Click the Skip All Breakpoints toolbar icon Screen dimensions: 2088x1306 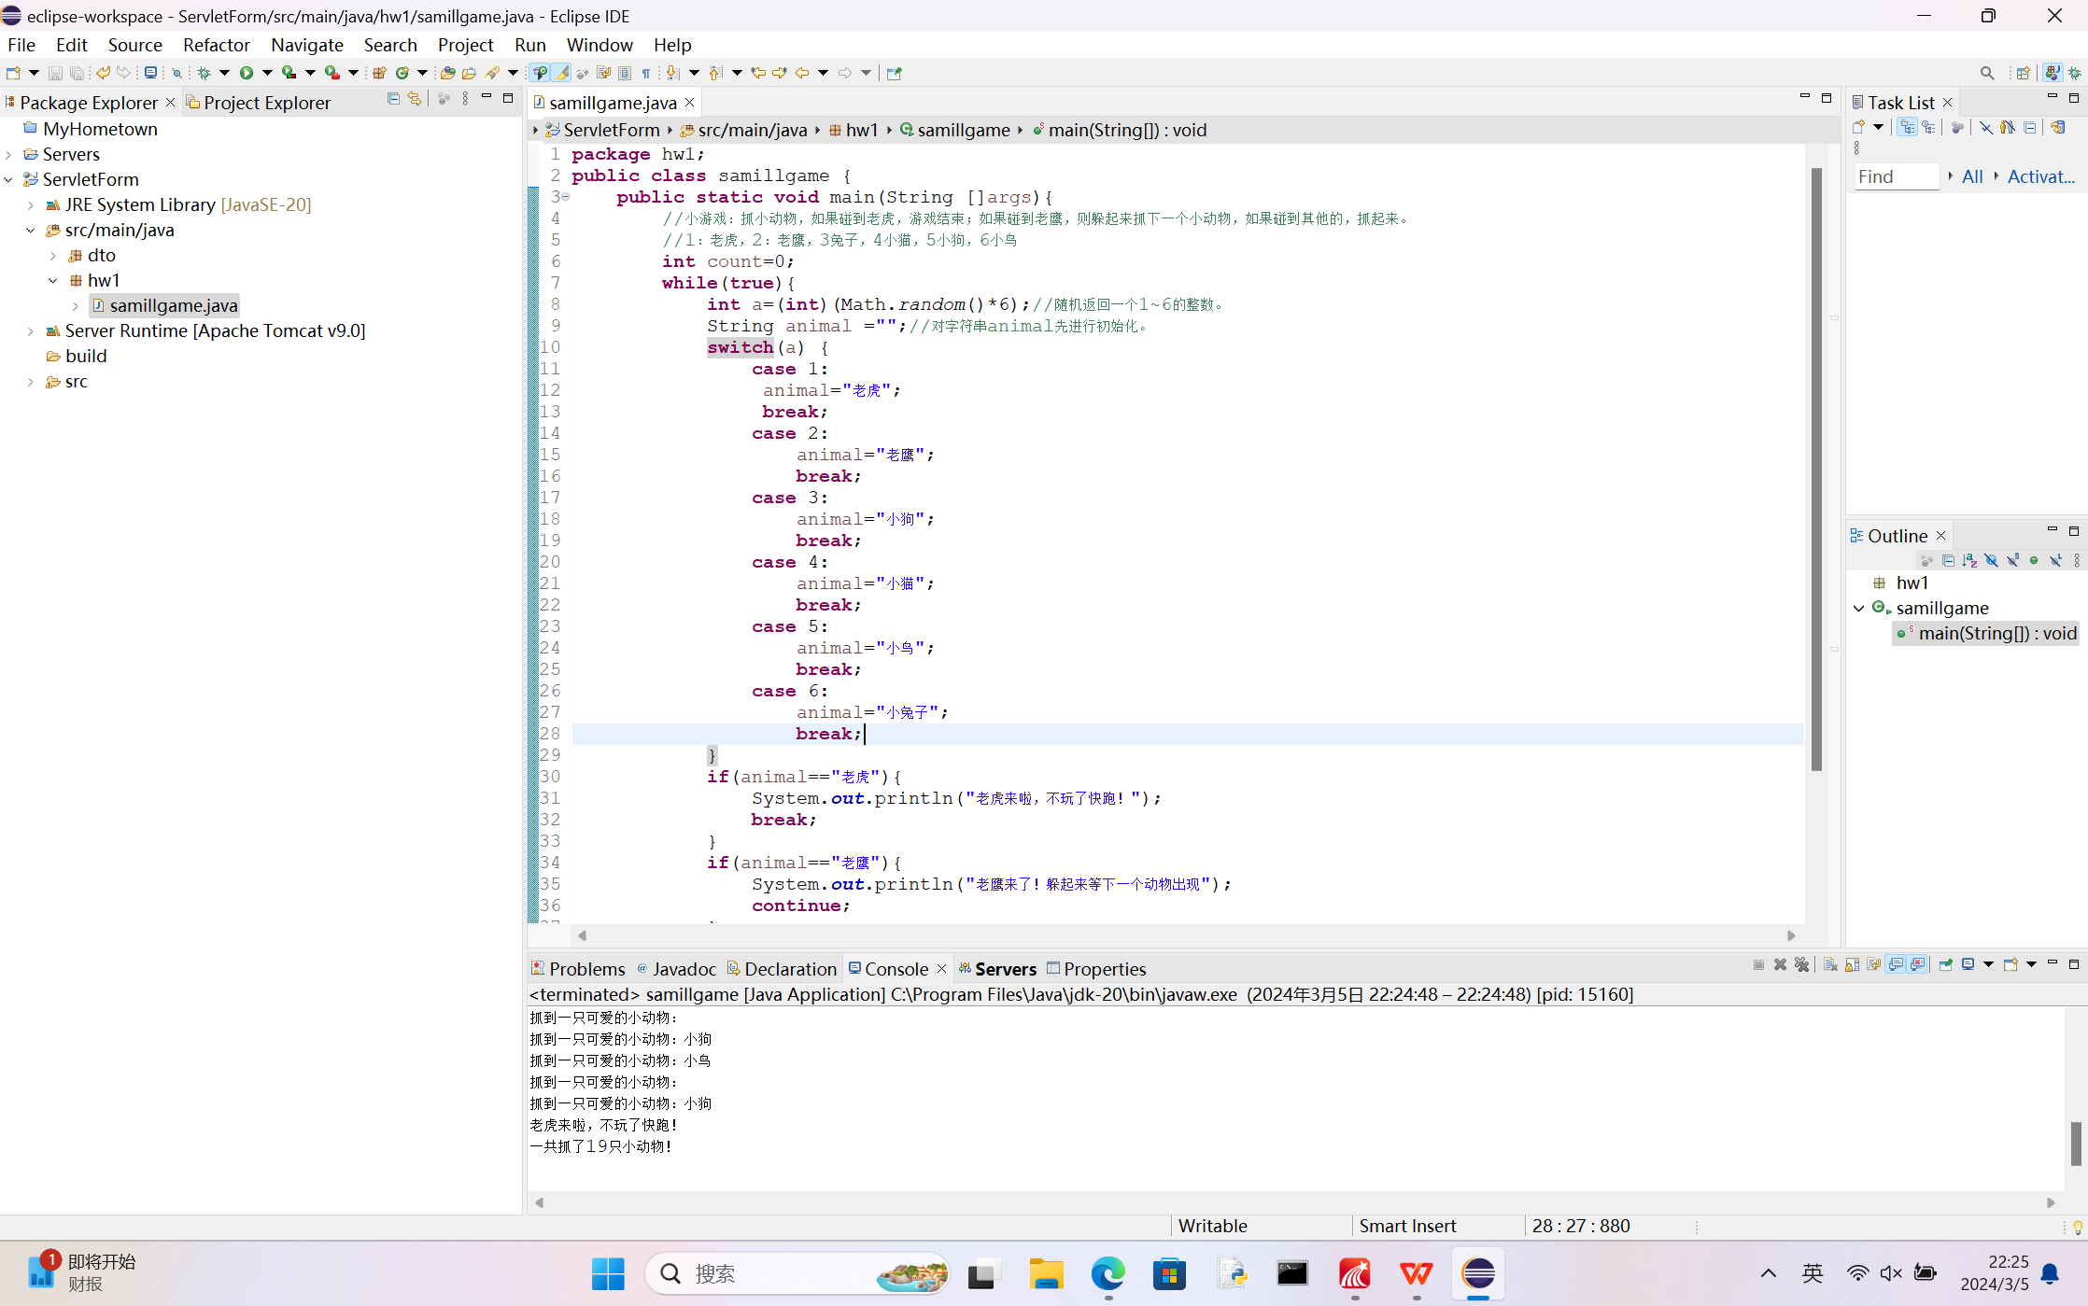click(176, 73)
